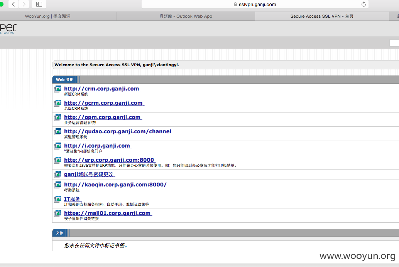Screen dimensions: 399x267
Task: Click the welcome message for ganji\xiaotingyi
Action: pyautogui.click(x=117, y=65)
